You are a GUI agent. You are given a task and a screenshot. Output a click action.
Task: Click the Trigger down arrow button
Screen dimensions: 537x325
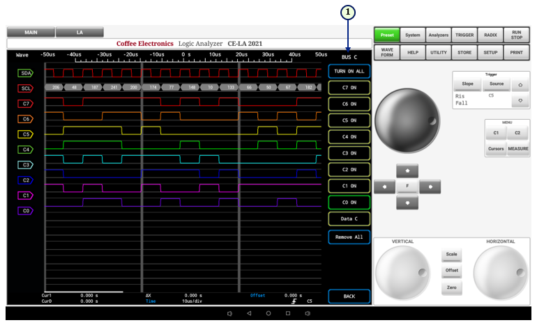click(521, 101)
